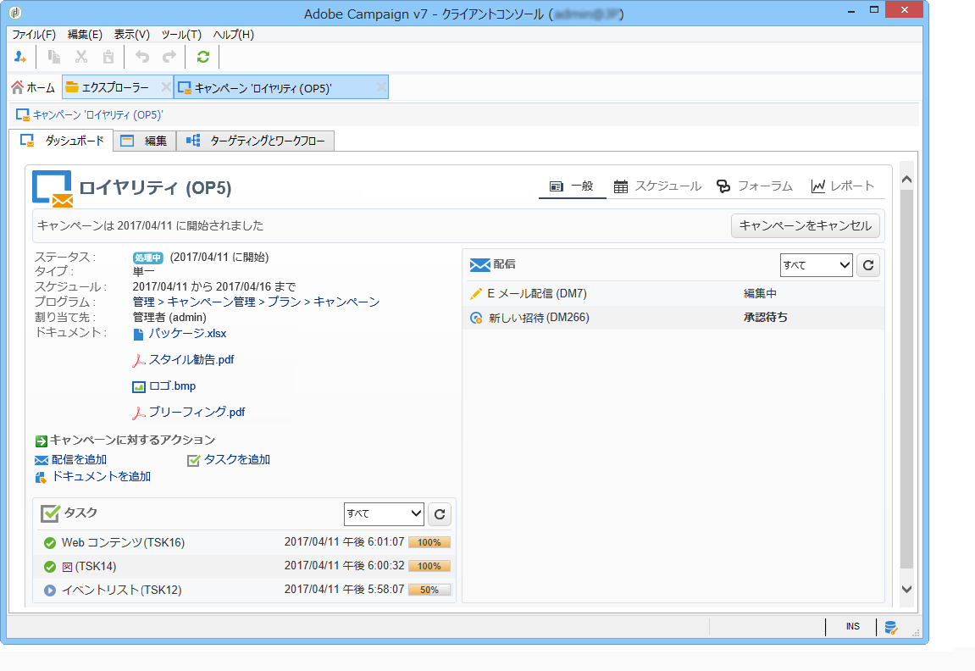This screenshot has height=671, width=975.
Task: Click the play icon of イベントリスト (TSK12)
Action: pyautogui.click(x=50, y=591)
